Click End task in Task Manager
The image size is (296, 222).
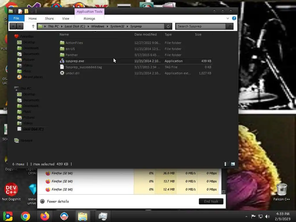tap(211, 201)
